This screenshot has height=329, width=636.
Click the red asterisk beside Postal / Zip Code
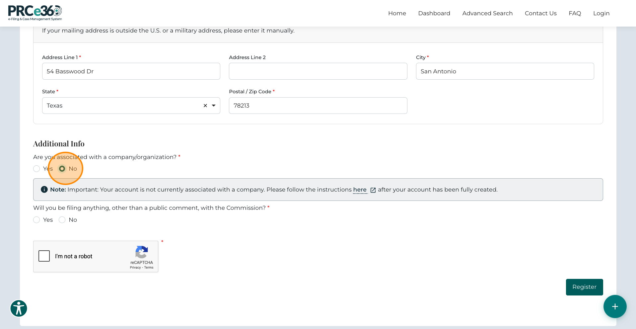(274, 92)
